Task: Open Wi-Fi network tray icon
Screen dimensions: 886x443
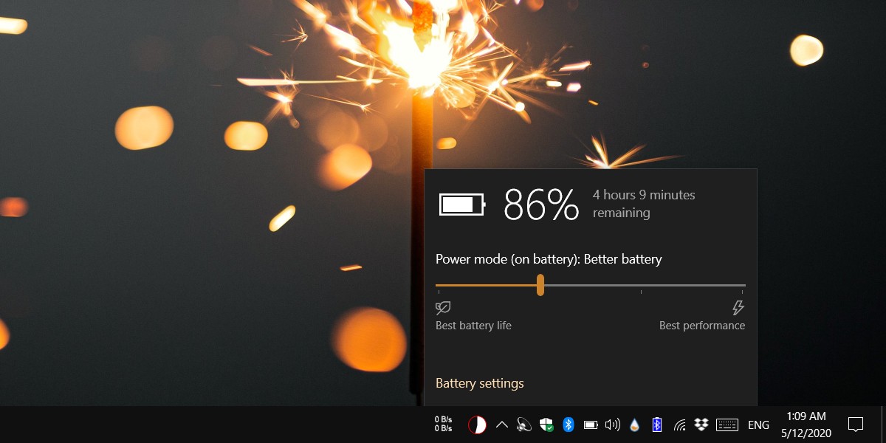Action: point(679,425)
